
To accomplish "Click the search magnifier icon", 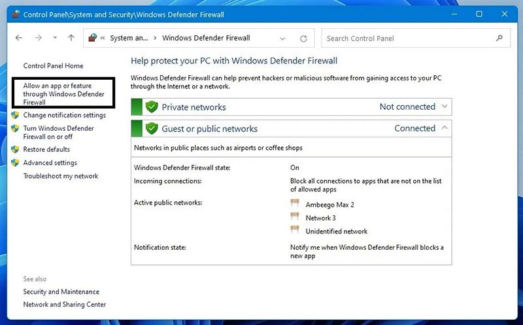I will point(499,38).
